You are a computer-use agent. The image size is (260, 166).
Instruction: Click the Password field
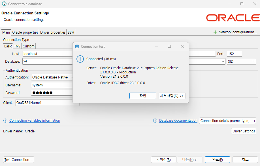52,93
